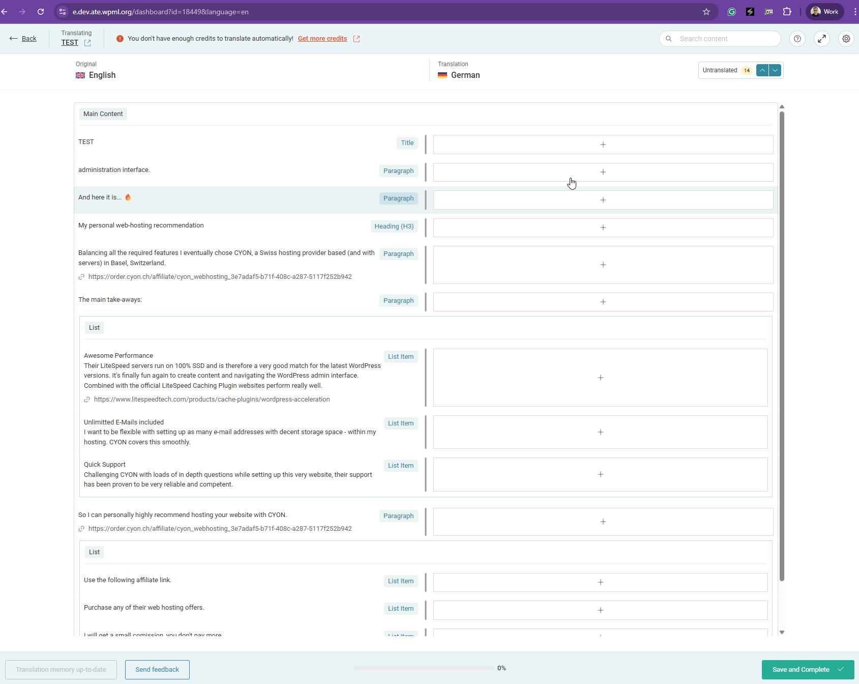Add translation for TEST title
Viewport: 859px width, 684px height.
[603, 145]
